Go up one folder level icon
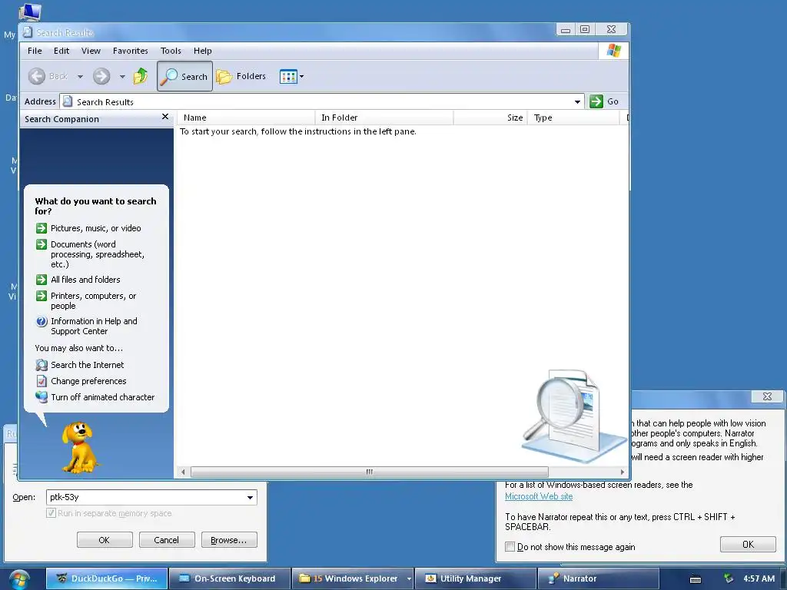787x590 pixels. point(141,76)
